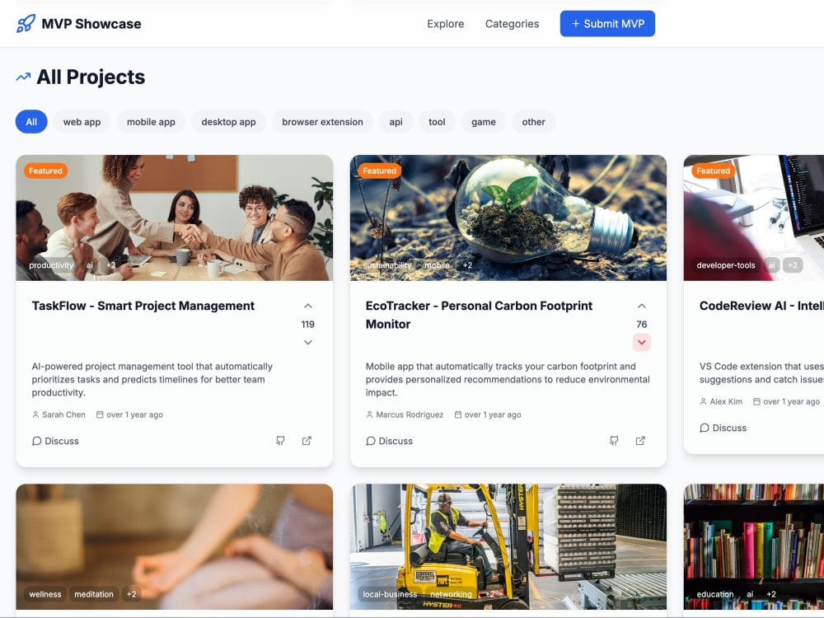Click the All Projects heading

(91, 77)
